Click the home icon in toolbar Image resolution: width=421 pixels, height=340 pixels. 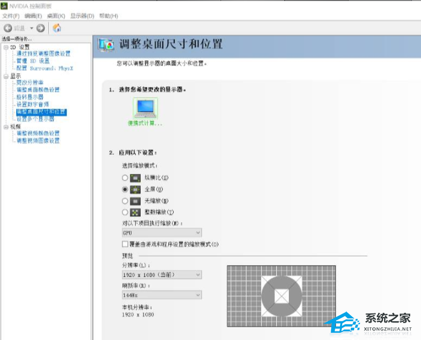(x=57, y=28)
